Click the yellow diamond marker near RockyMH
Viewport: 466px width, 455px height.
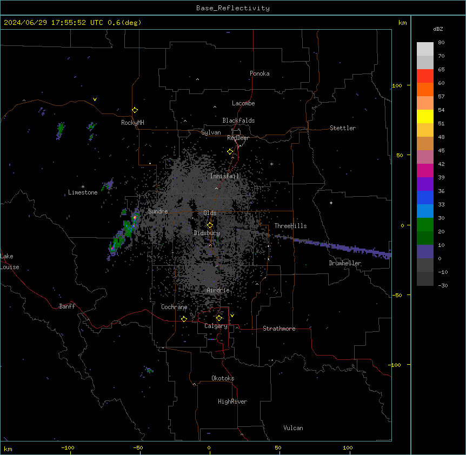135,110
